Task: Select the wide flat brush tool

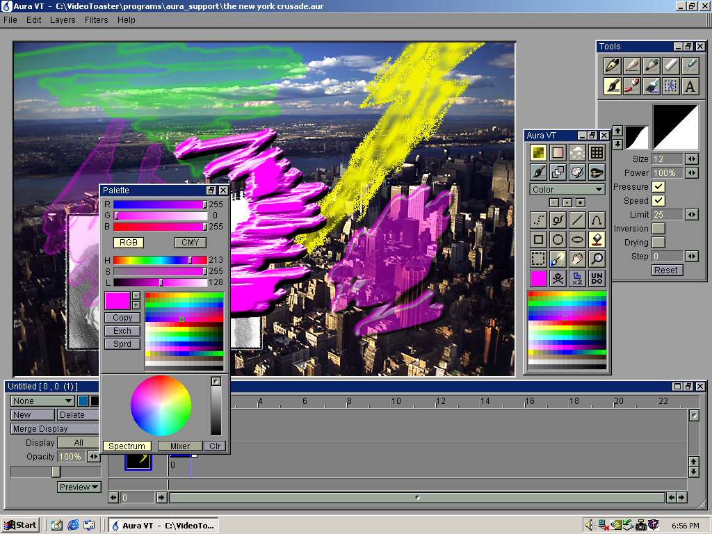Action: (x=651, y=86)
